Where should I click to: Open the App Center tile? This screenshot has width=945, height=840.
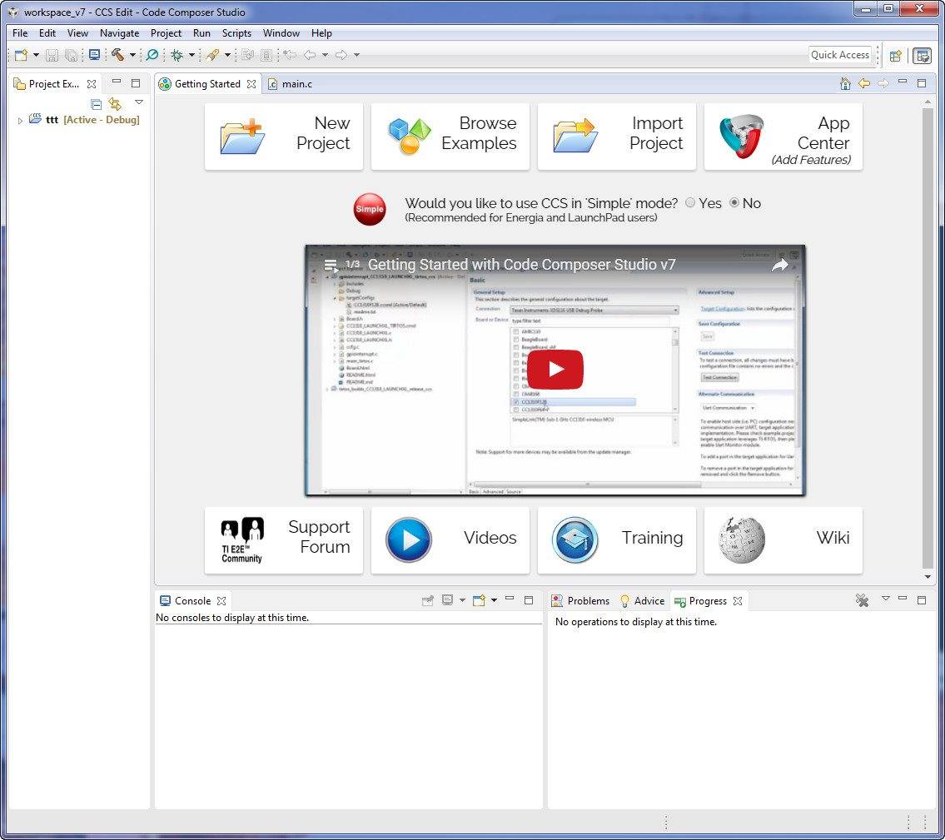point(783,137)
